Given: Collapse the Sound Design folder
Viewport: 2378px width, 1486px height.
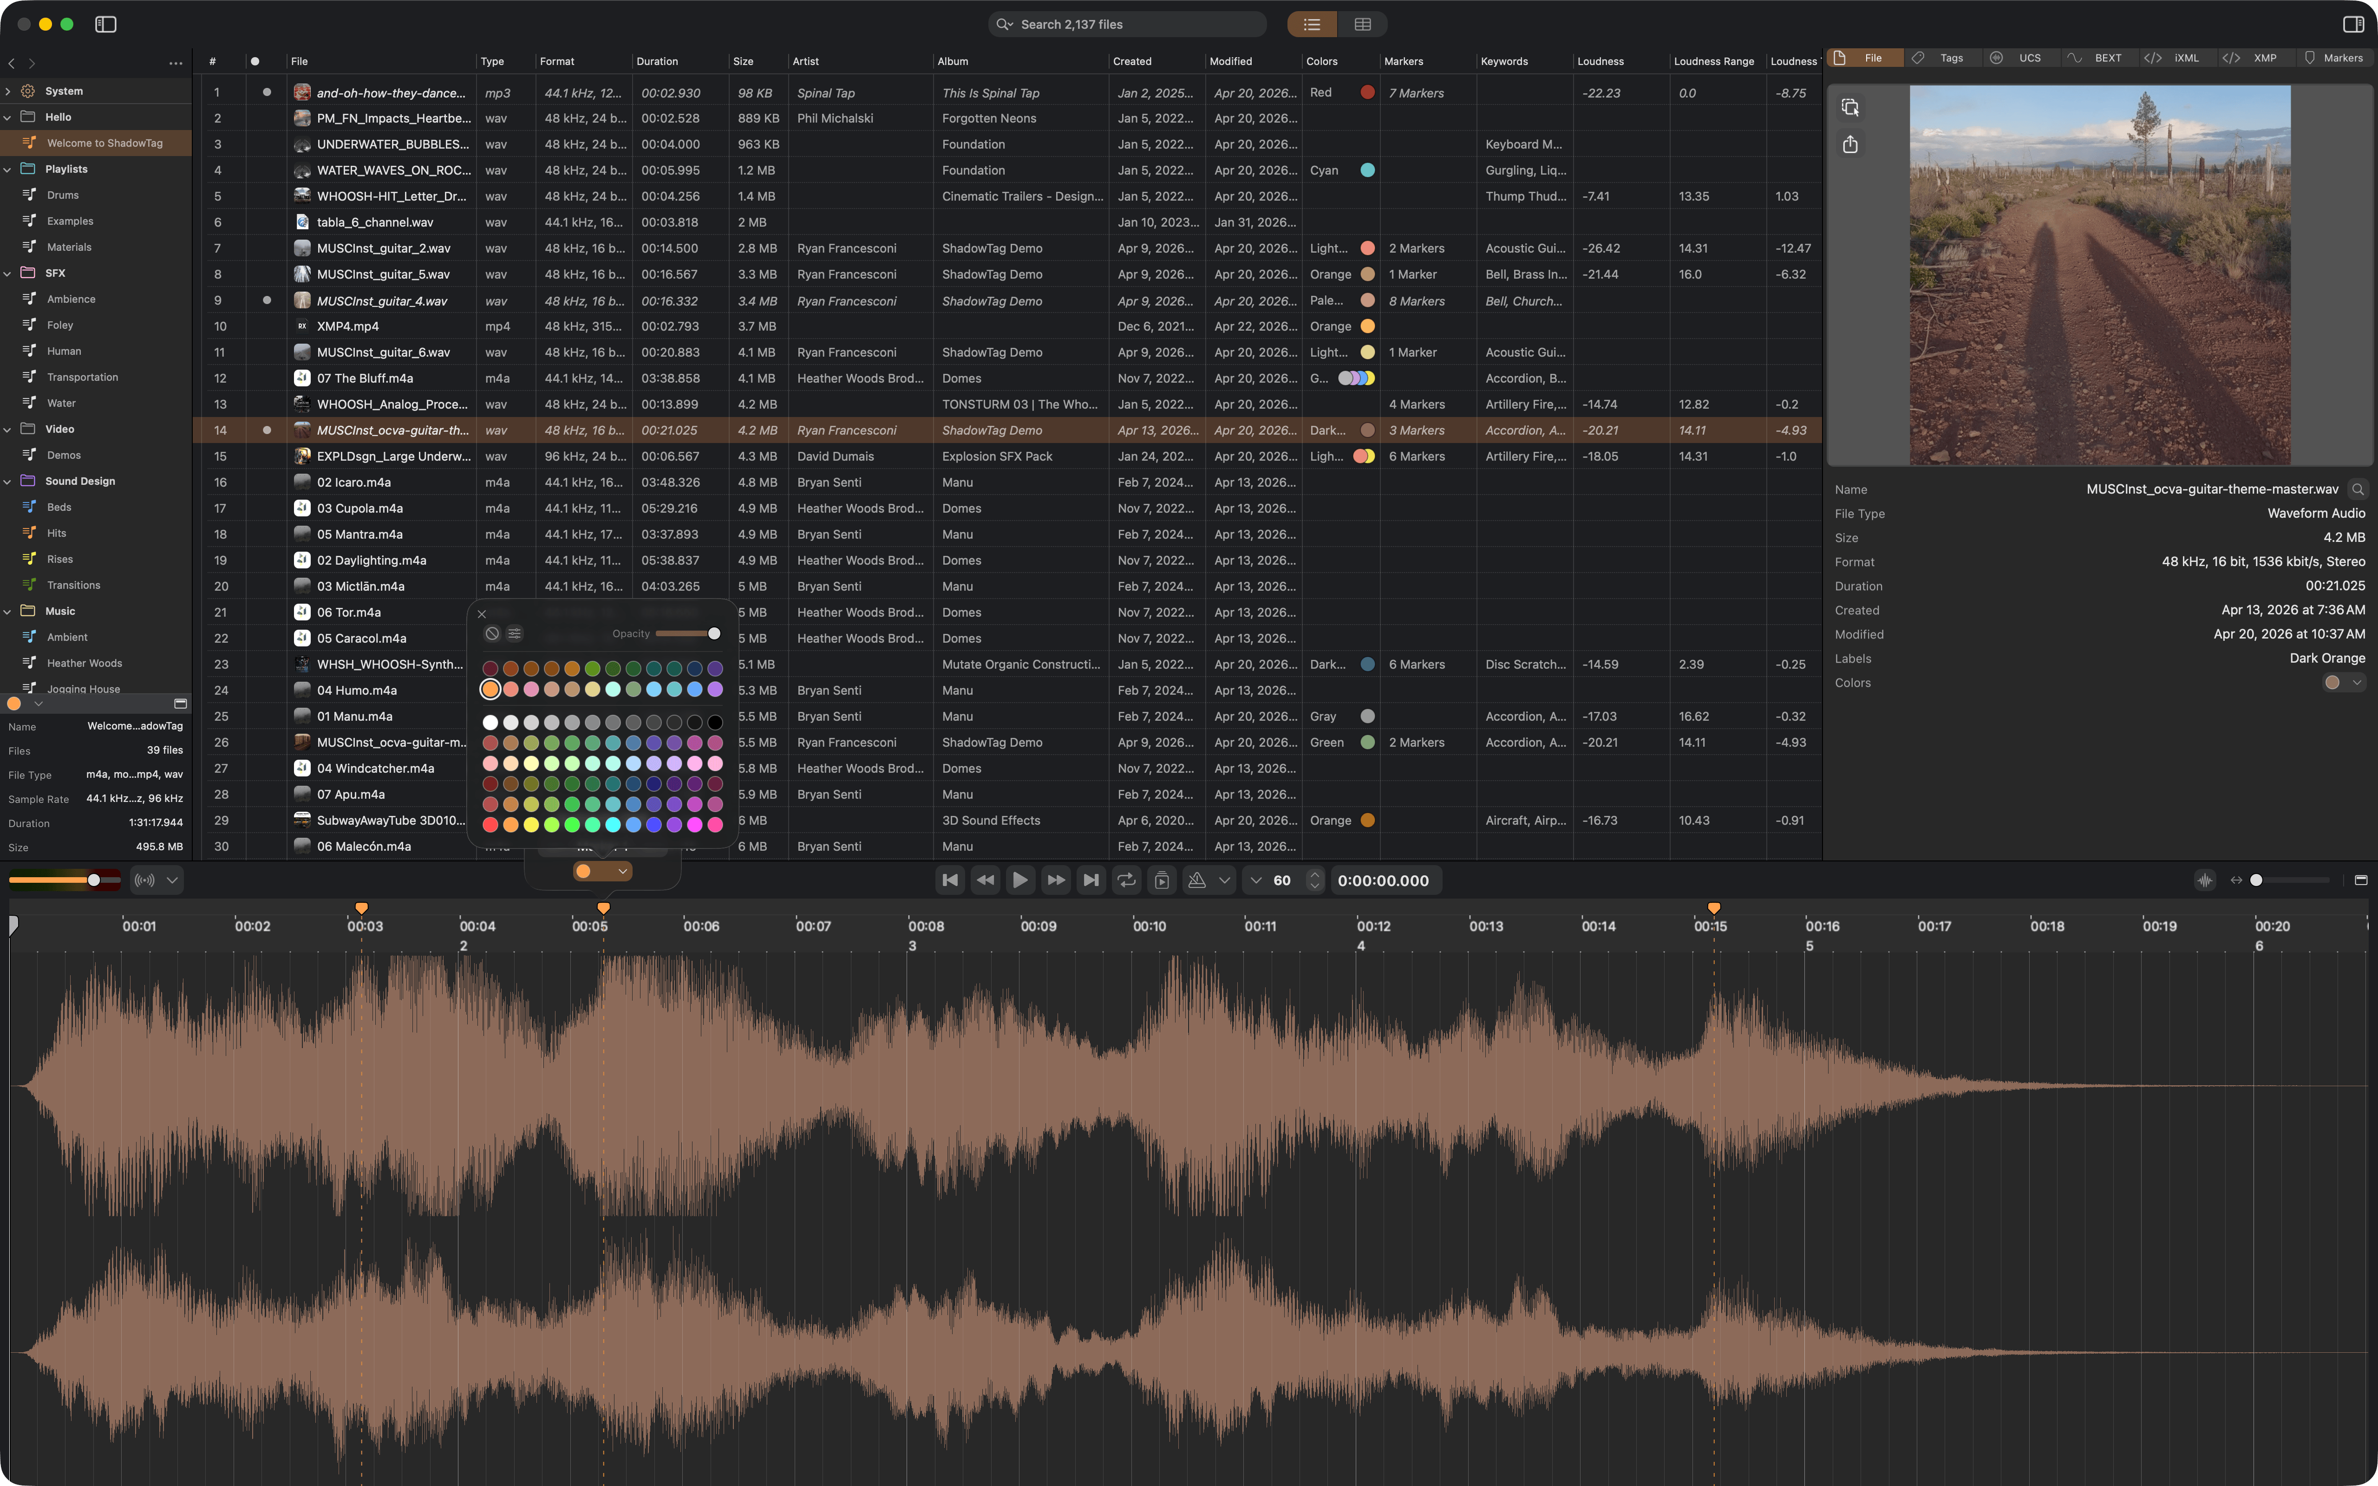Looking at the screenshot, I should [8, 482].
